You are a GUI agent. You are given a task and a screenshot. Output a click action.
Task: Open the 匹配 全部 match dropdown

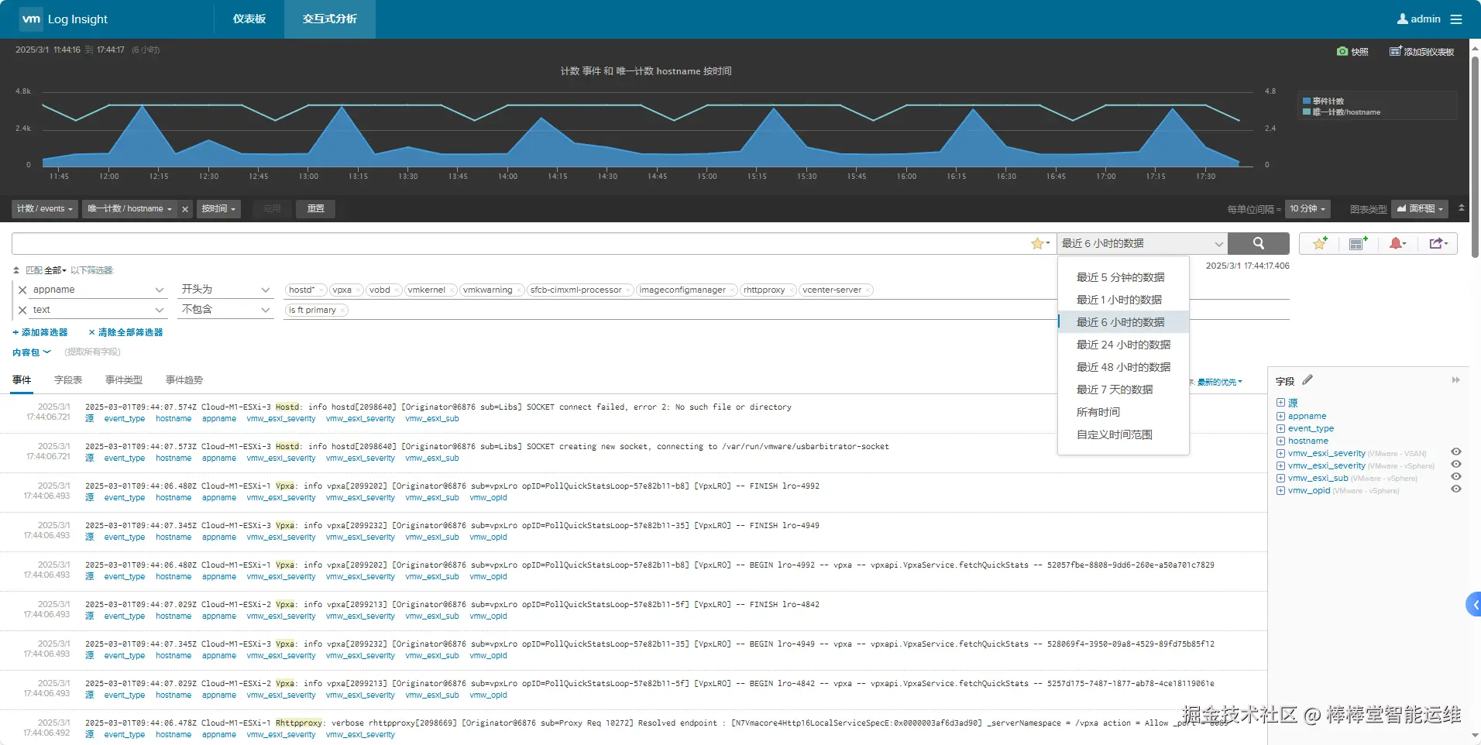pyautogui.click(x=55, y=270)
